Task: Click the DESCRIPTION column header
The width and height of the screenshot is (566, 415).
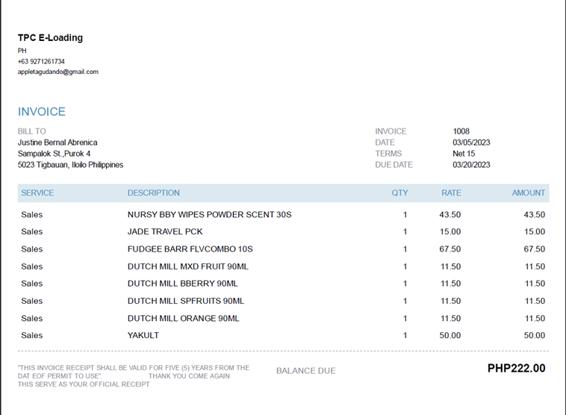Action: 153,193
